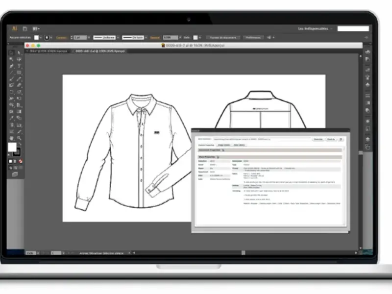The image size is (392, 294).
Task: Switch to the second document tab at 150%
Action: tap(99, 51)
